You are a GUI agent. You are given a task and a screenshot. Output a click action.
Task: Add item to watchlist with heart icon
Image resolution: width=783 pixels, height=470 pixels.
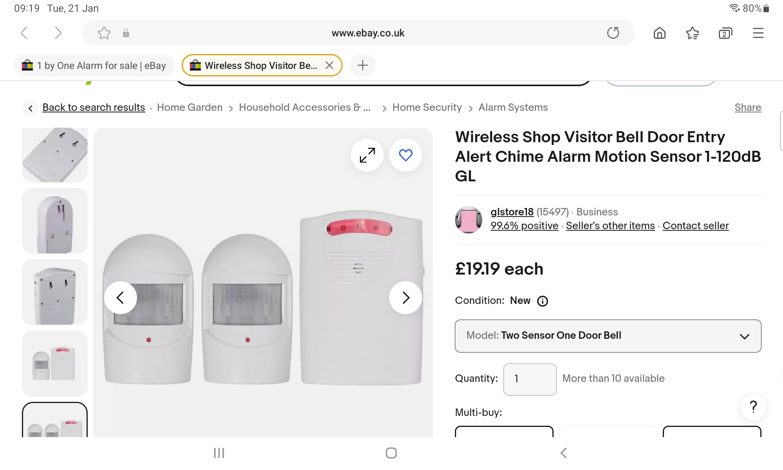[x=406, y=155]
